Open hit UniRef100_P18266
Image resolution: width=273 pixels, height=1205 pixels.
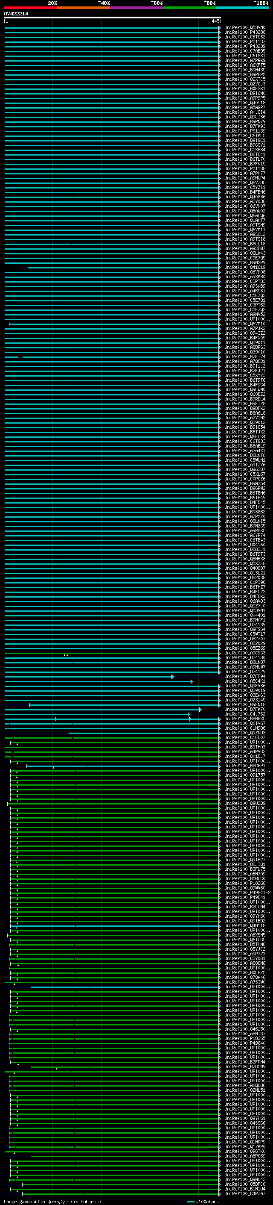point(244,883)
